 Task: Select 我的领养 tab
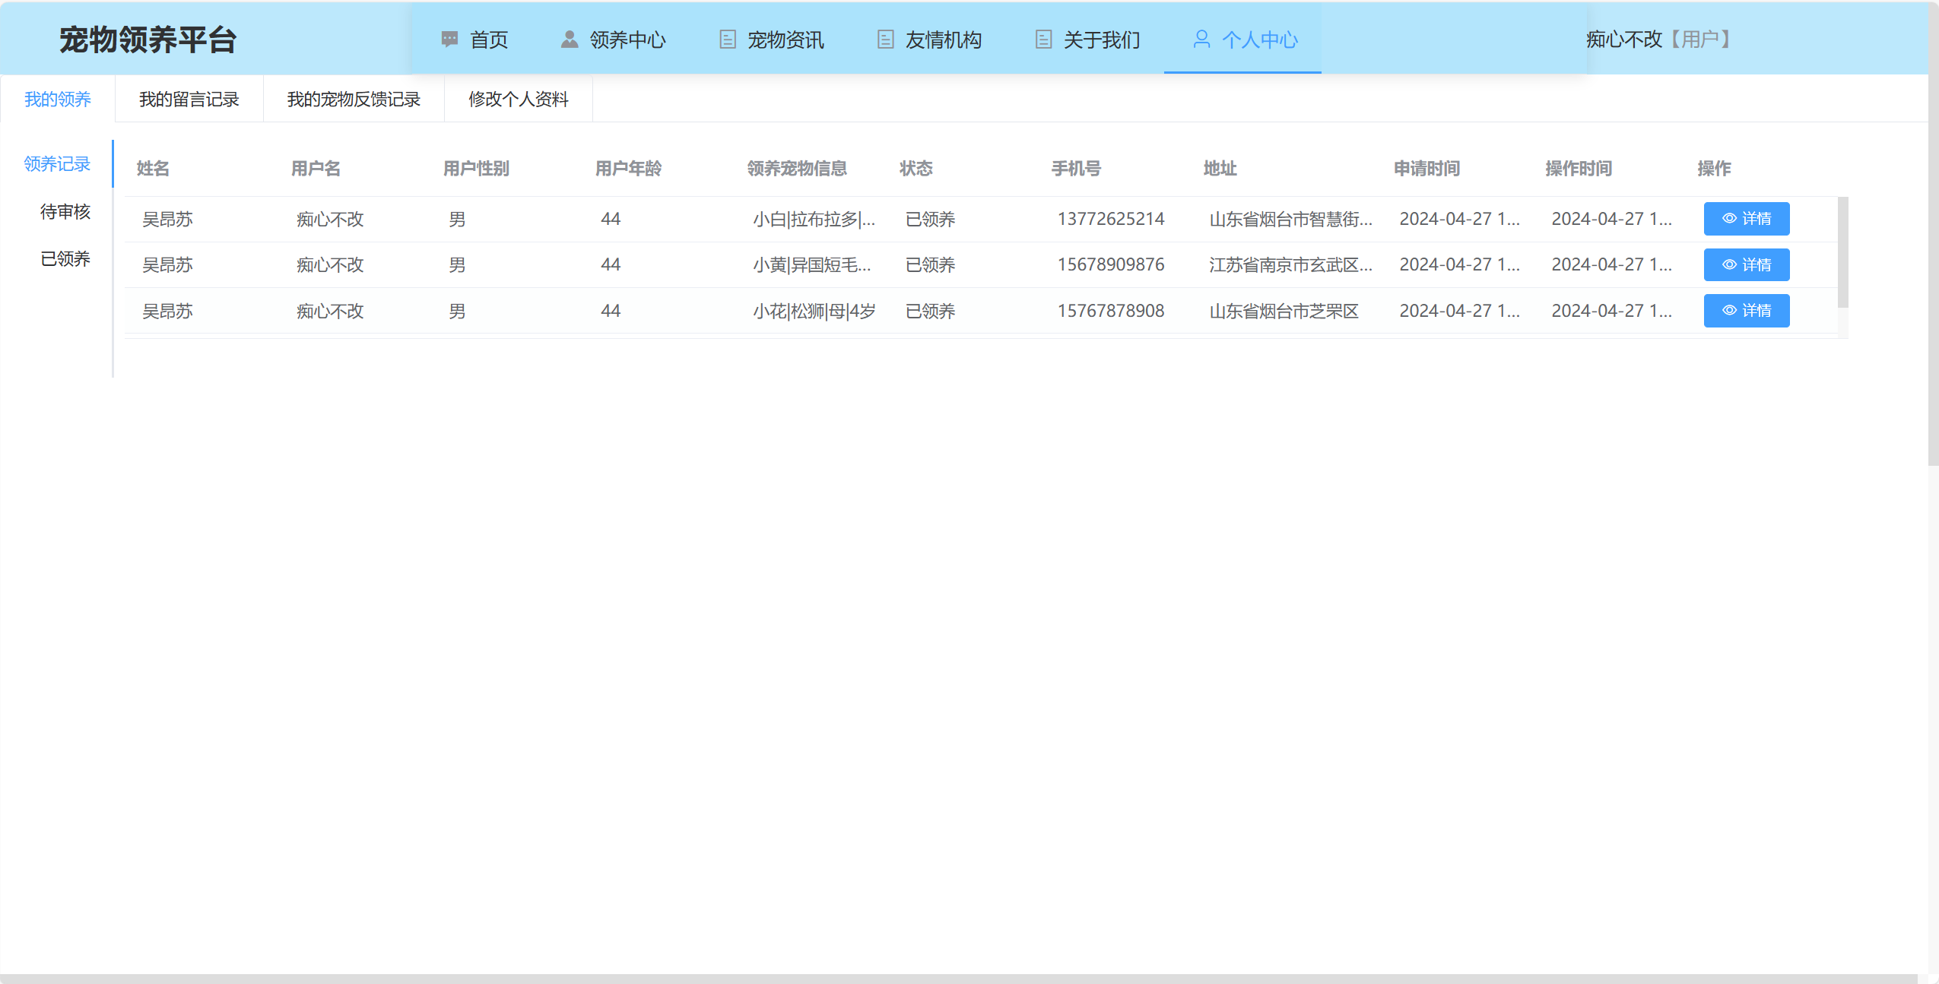pos(58,99)
